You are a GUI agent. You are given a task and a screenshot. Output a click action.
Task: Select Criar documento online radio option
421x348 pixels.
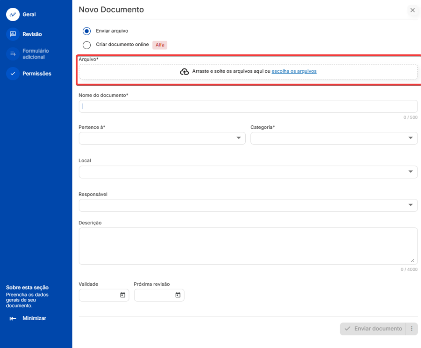pyautogui.click(x=86, y=45)
